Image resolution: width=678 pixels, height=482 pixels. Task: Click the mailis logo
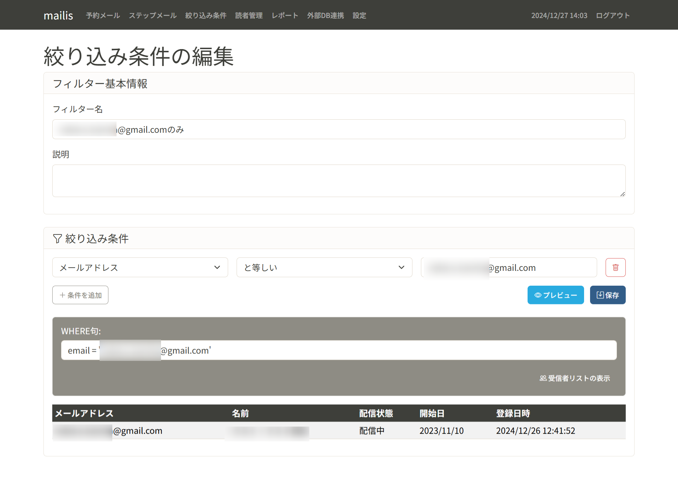pos(58,16)
